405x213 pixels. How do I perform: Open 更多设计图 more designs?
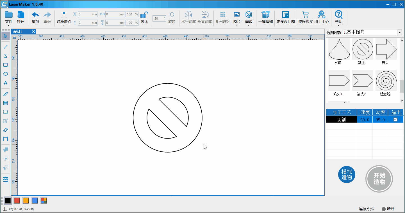[286, 15]
